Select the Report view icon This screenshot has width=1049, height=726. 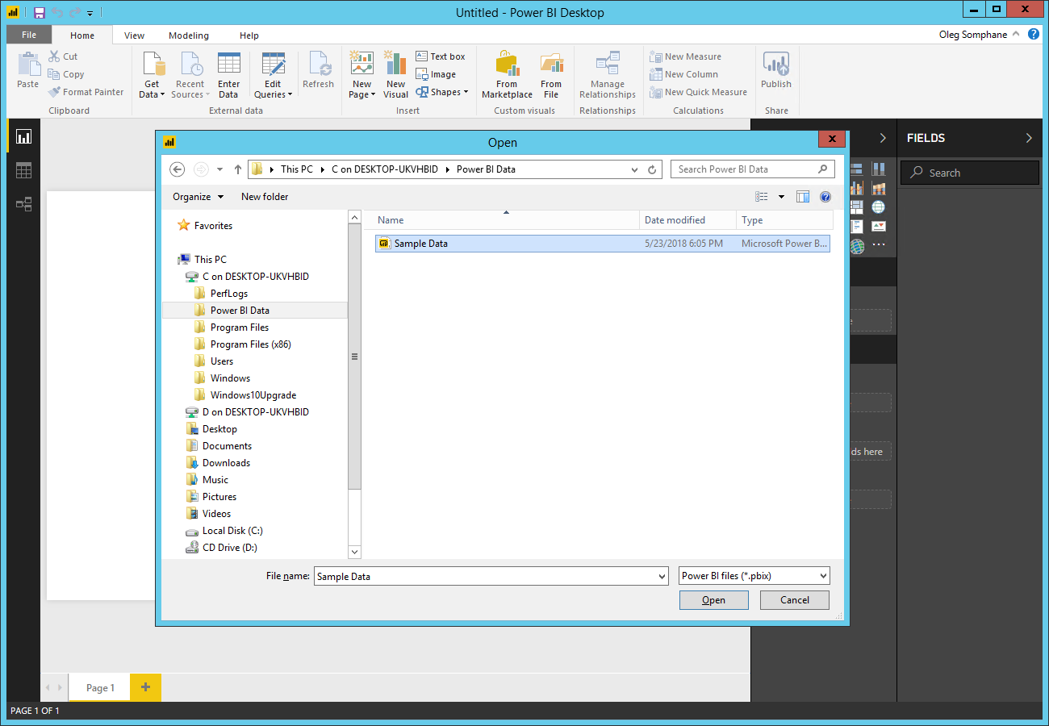coord(23,136)
